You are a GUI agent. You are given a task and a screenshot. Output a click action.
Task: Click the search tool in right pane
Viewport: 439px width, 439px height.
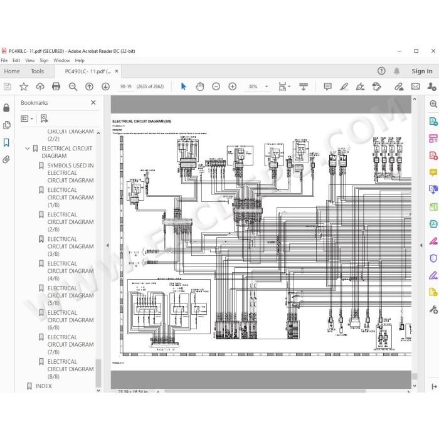(x=433, y=104)
